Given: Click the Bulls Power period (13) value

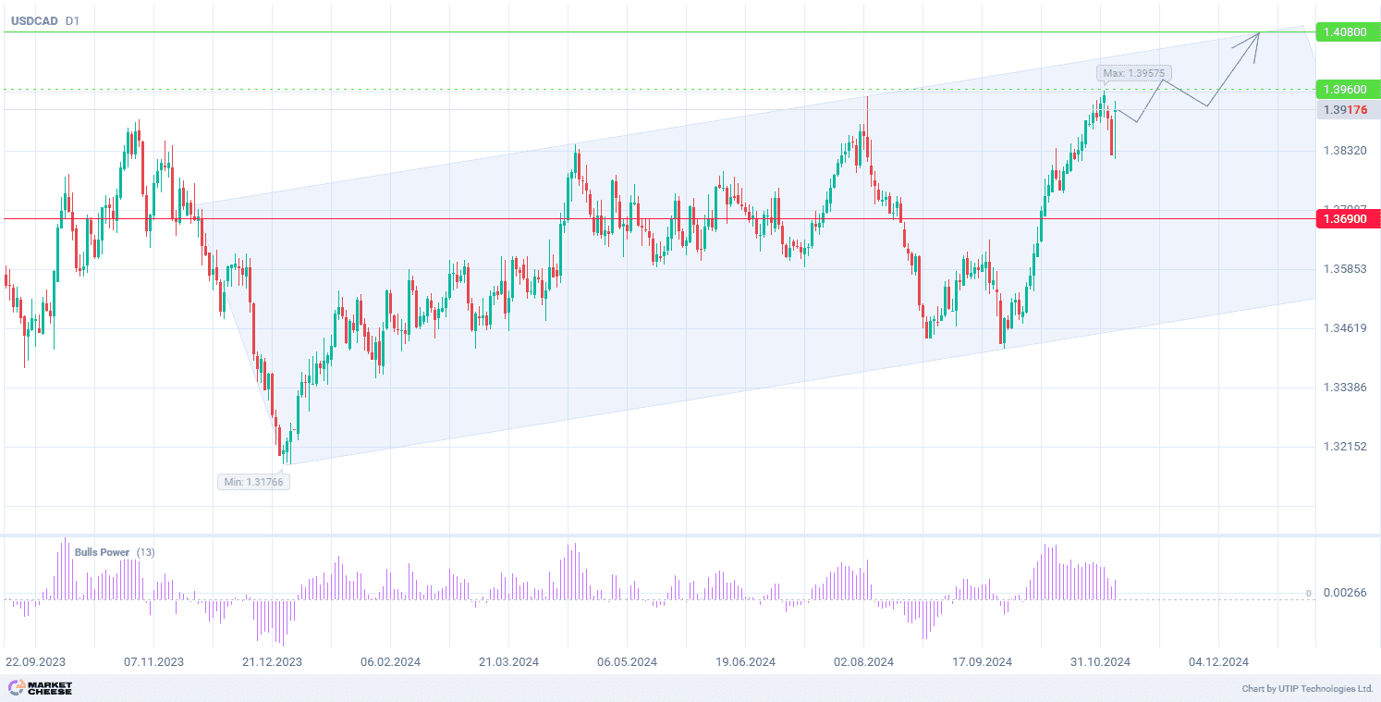Looking at the screenshot, I should coord(145,552).
